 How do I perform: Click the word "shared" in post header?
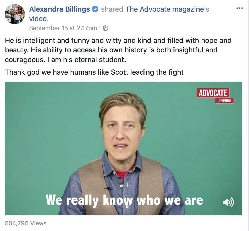112,9
